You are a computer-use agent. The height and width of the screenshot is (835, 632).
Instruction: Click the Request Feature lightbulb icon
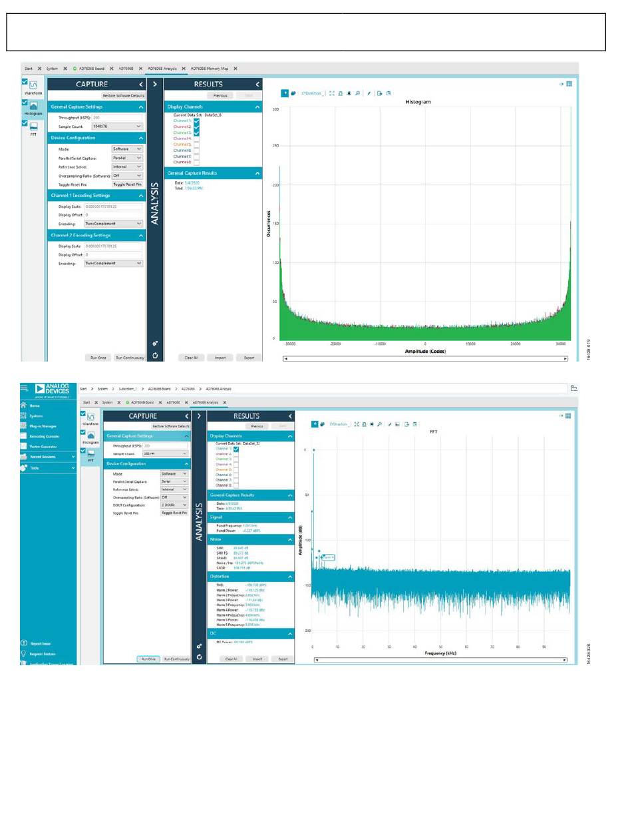(24, 654)
